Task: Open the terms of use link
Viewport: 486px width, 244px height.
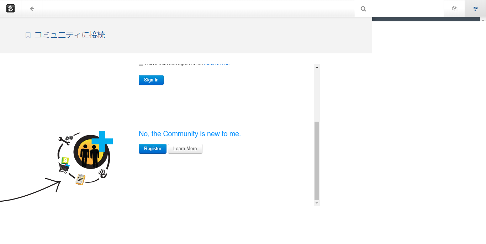Action: [x=217, y=64]
